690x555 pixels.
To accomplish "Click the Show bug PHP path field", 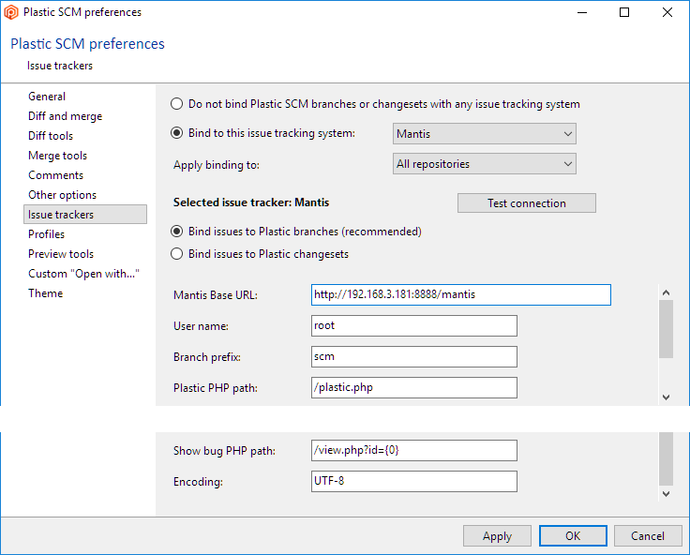I will [414, 451].
